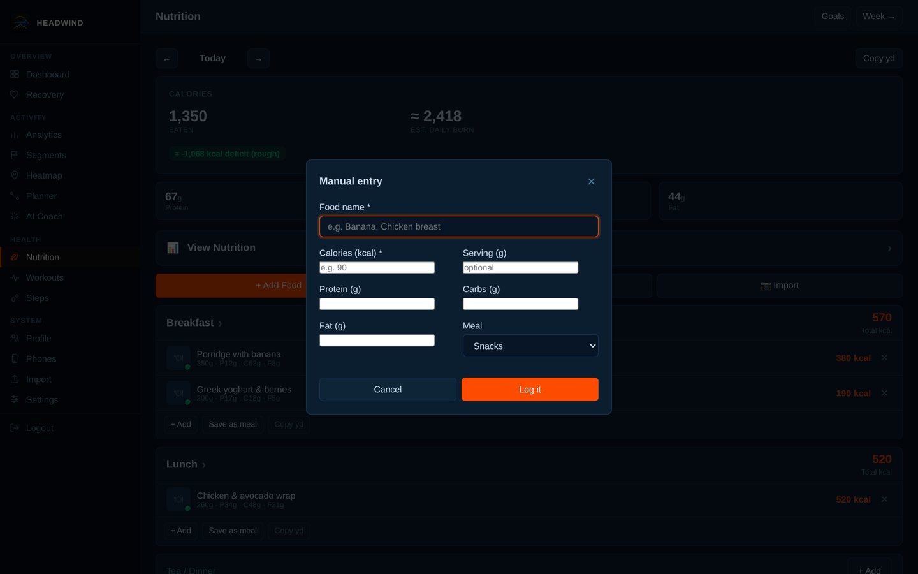Open the Meal dropdown showing Snacks
Screen dimensions: 918x574
(x=530, y=346)
